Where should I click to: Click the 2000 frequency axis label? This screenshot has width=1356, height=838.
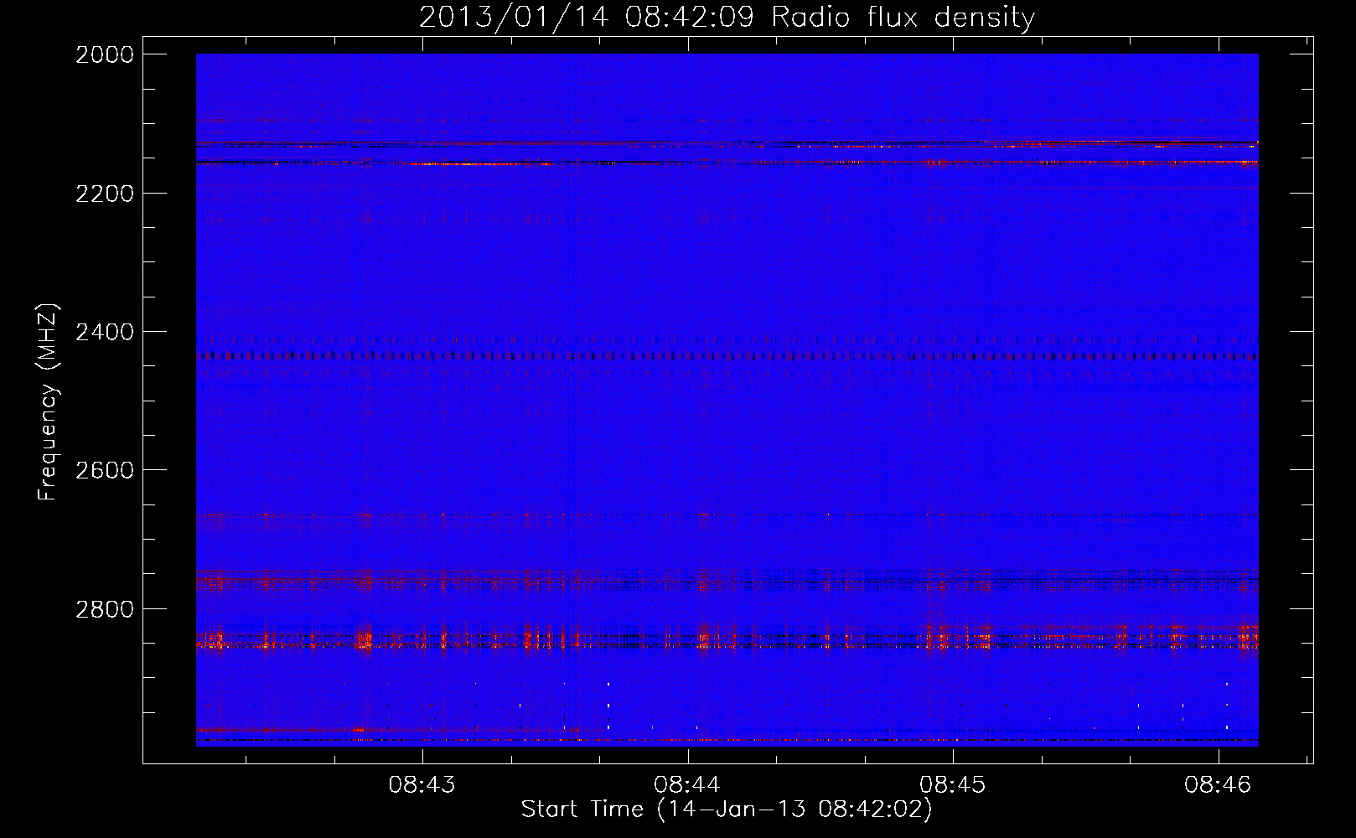pos(105,54)
